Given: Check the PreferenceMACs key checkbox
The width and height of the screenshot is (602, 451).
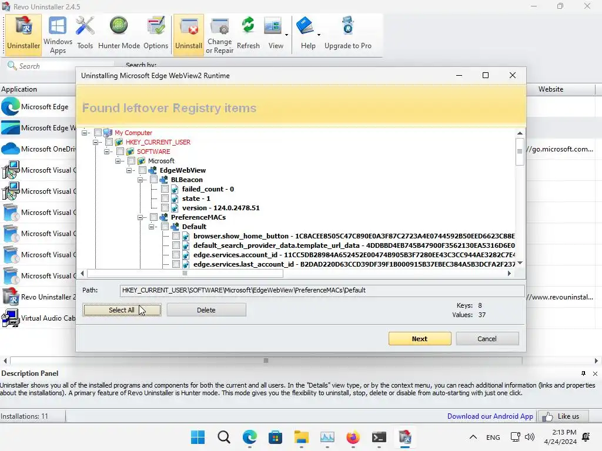Looking at the screenshot, I should [x=153, y=217].
